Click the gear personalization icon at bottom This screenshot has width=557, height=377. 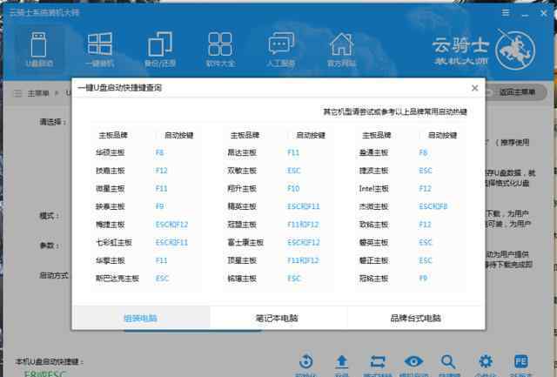(486, 361)
